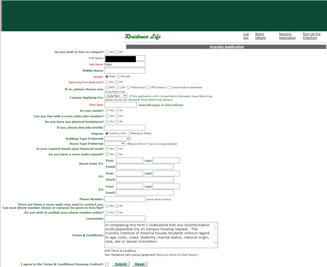327x267 pixels.
Task: Select Yes to publish phone number online
Action: [x=107, y=213]
